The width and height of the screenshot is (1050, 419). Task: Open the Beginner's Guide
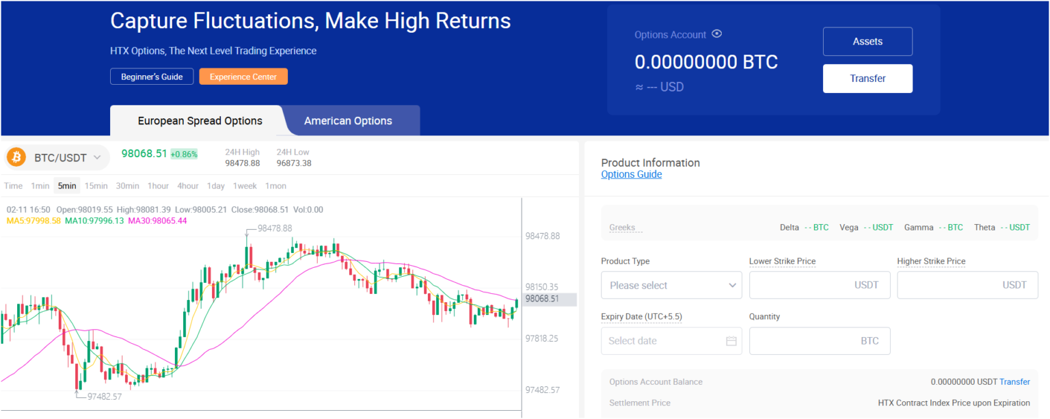coord(152,77)
